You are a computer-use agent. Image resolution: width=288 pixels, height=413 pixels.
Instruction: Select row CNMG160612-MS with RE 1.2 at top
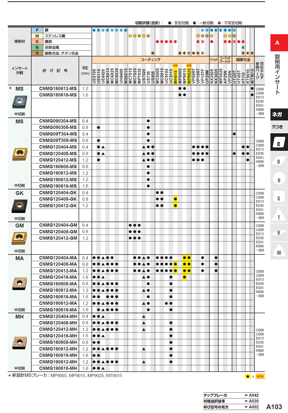point(143,89)
